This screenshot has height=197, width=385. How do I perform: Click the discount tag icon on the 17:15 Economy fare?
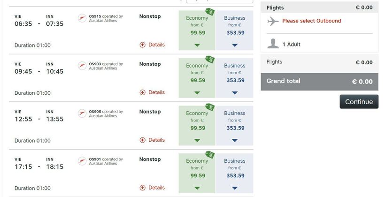point(210,155)
